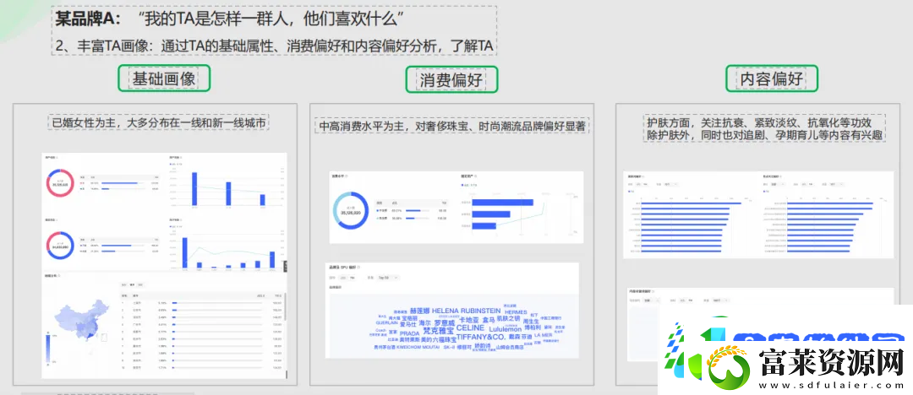The image size is (913, 395).
Task: Click 肌肤之钥 in the brand word cloud
Action: coord(508,318)
